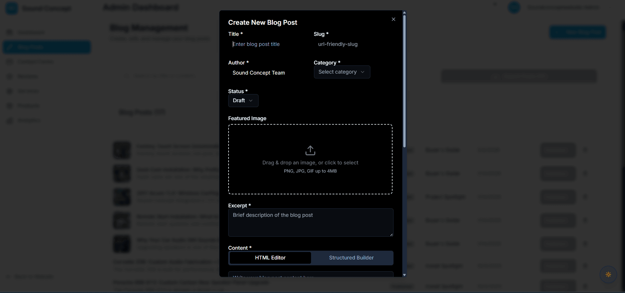
Task: Click "Drag & drop an image, or click to select"
Action: (310, 163)
